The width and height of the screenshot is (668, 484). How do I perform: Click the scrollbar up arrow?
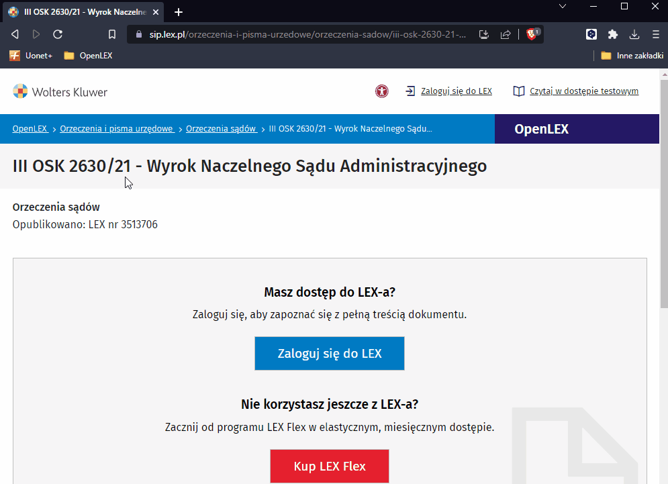click(664, 74)
